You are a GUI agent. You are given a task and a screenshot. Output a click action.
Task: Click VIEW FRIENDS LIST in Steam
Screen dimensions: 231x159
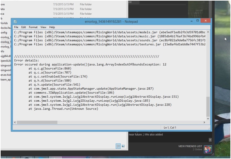click(x=190, y=146)
